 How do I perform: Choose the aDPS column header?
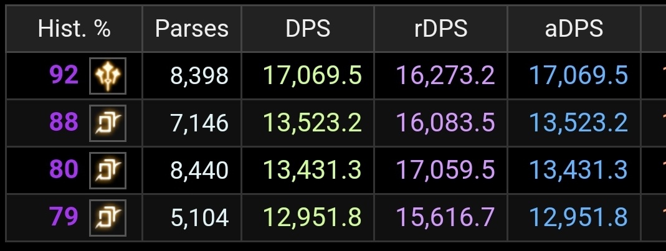pyautogui.click(x=573, y=29)
